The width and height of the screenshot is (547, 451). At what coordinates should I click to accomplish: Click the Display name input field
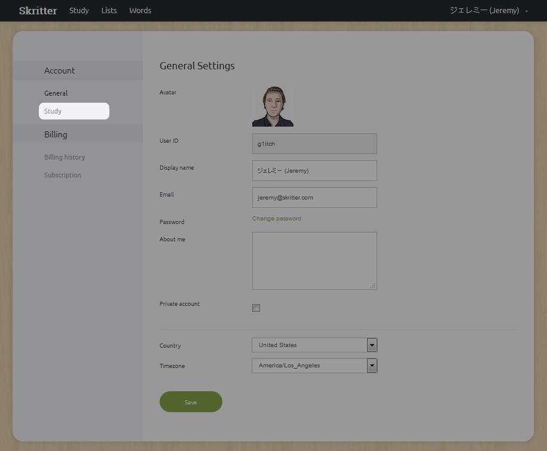[x=314, y=170]
